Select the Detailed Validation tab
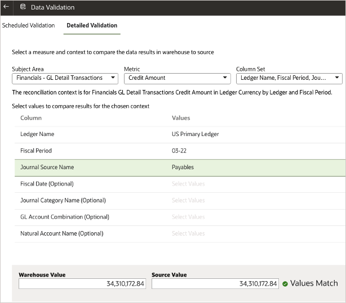This screenshot has height=303, width=346. [x=92, y=25]
